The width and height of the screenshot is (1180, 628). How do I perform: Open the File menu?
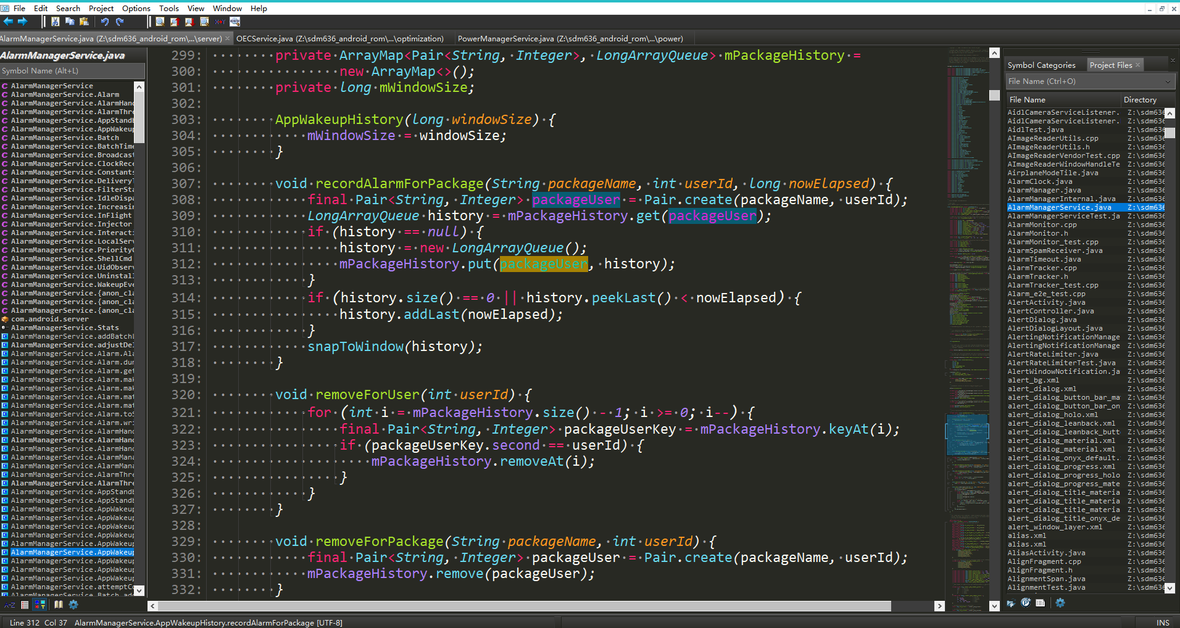(x=19, y=8)
